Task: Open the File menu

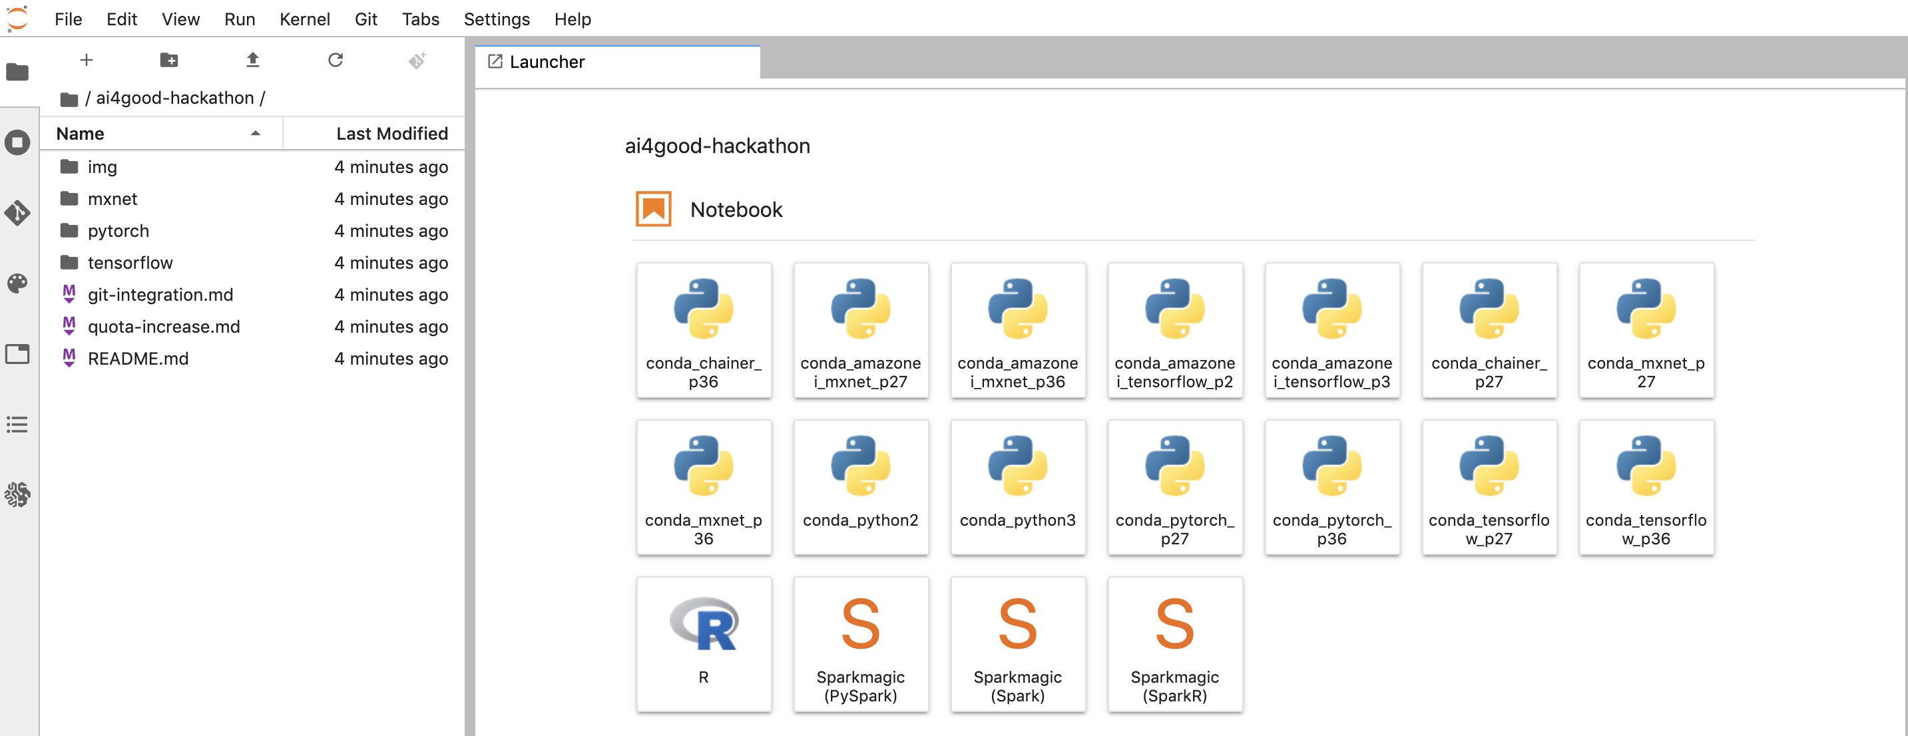Action: (68, 19)
